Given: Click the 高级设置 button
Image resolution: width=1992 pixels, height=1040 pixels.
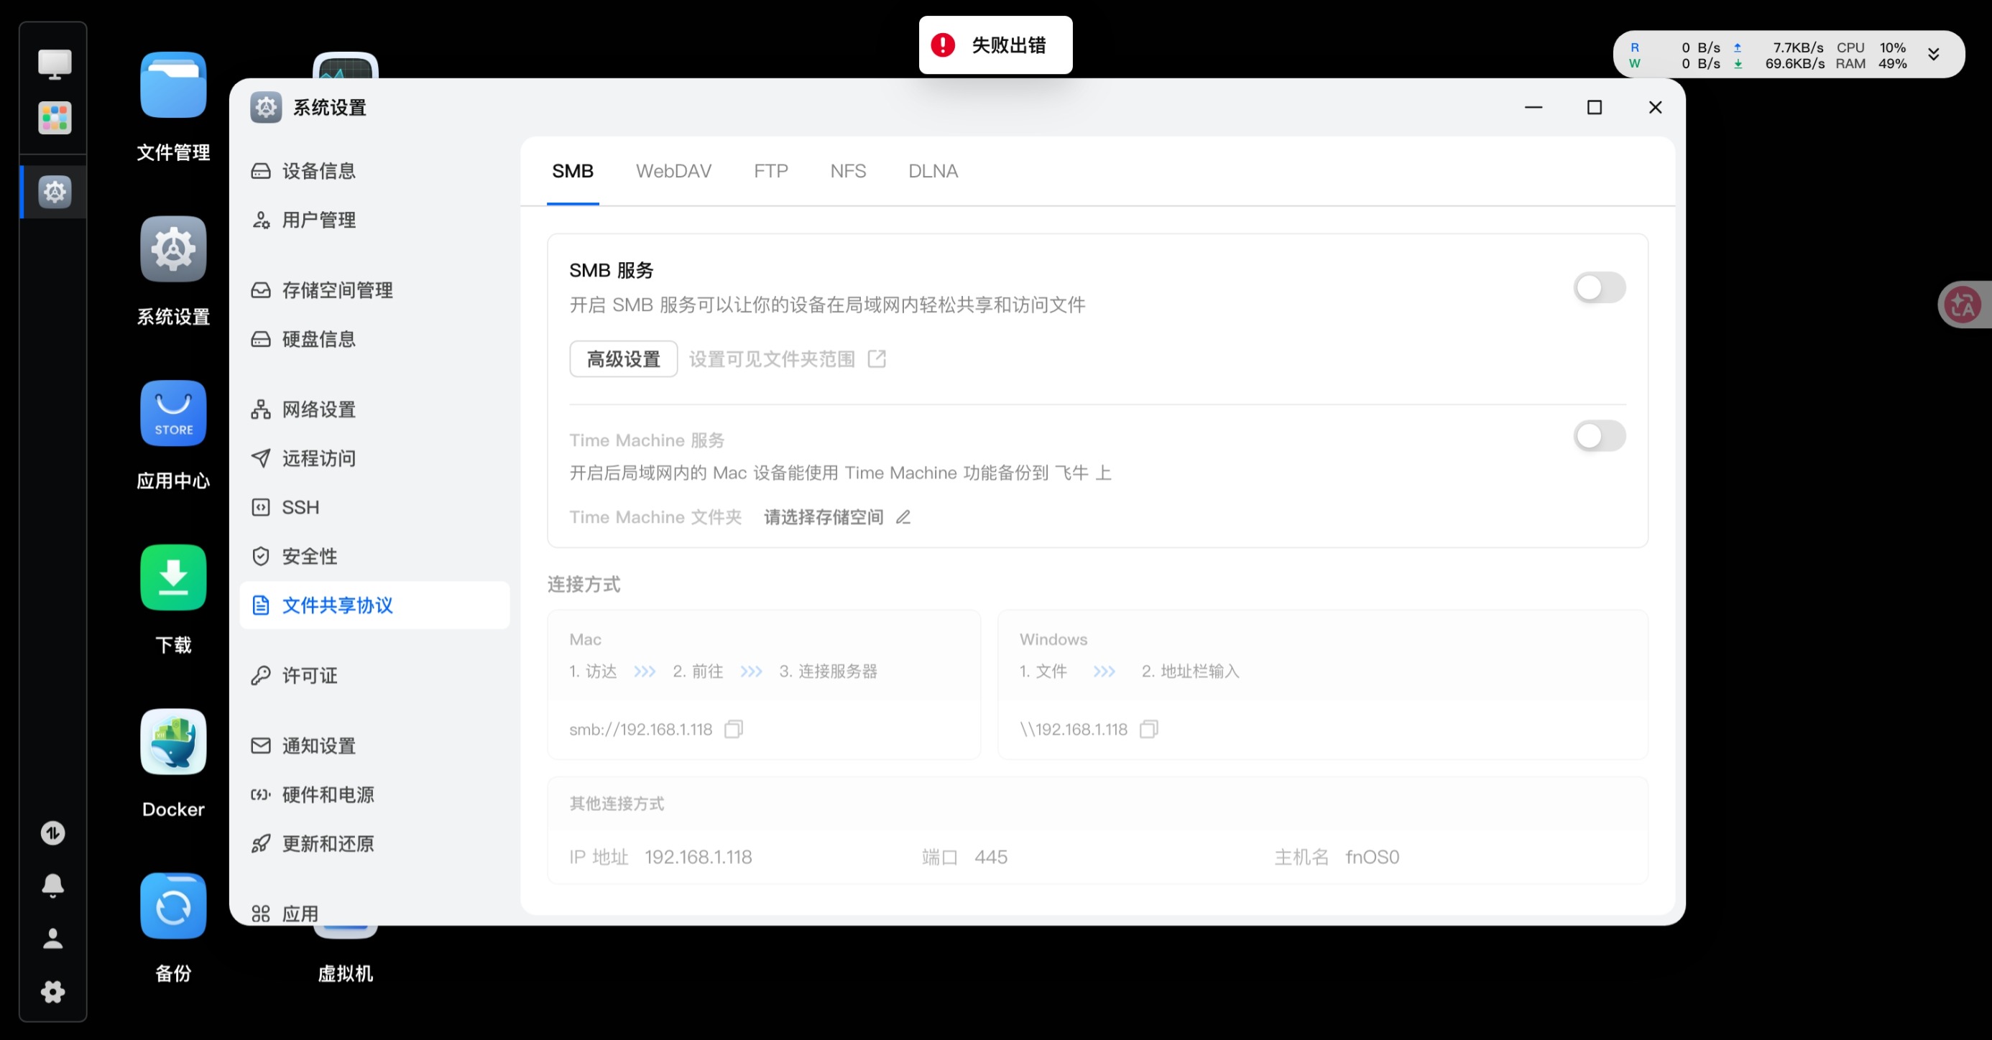Looking at the screenshot, I should [x=623, y=358].
